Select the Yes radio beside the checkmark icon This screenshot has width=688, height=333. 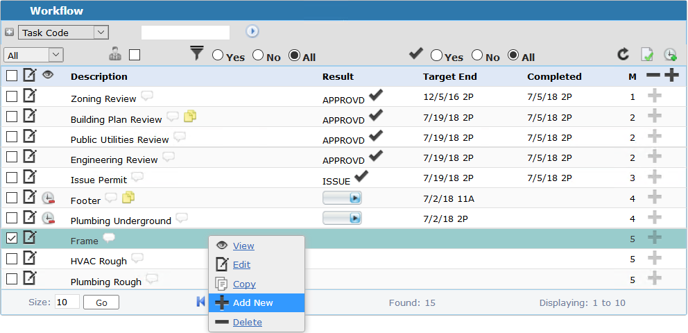[x=437, y=55]
